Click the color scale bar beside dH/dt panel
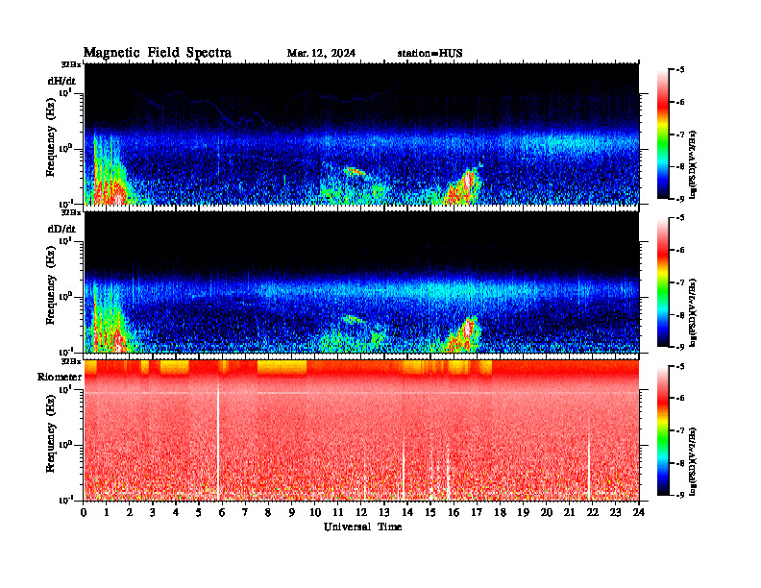Image resolution: width=761 pixels, height=588 pixels. pos(662,135)
